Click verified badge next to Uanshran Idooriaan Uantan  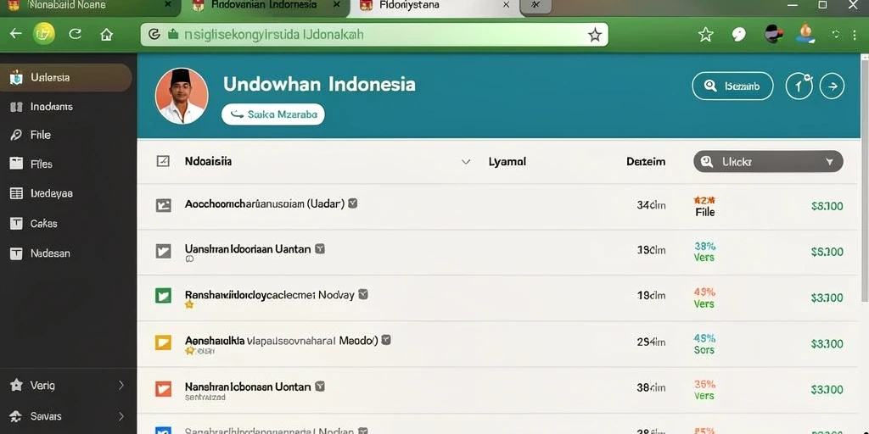tap(320, 248)
